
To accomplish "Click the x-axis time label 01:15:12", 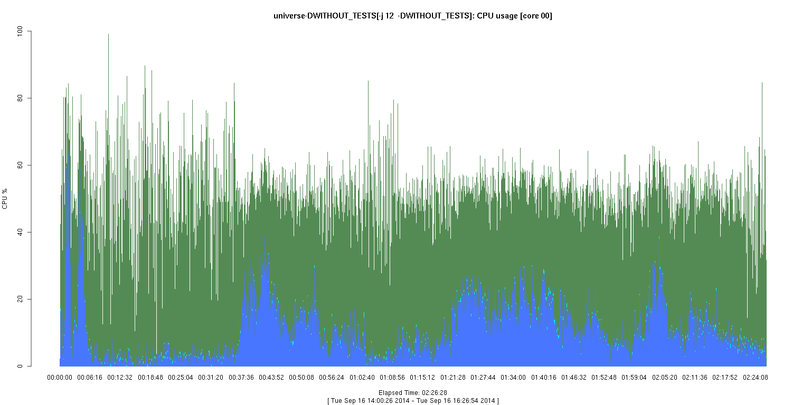I will 422,378.
